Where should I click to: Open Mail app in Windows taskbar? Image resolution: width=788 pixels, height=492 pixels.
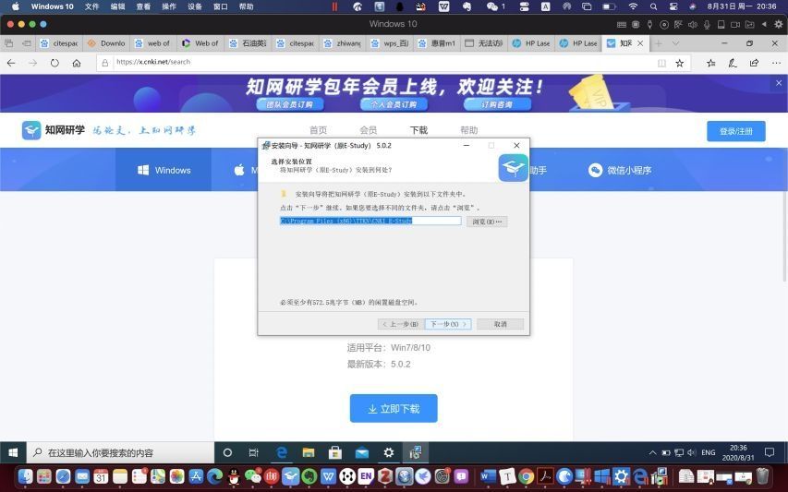[x=362, y=453]
